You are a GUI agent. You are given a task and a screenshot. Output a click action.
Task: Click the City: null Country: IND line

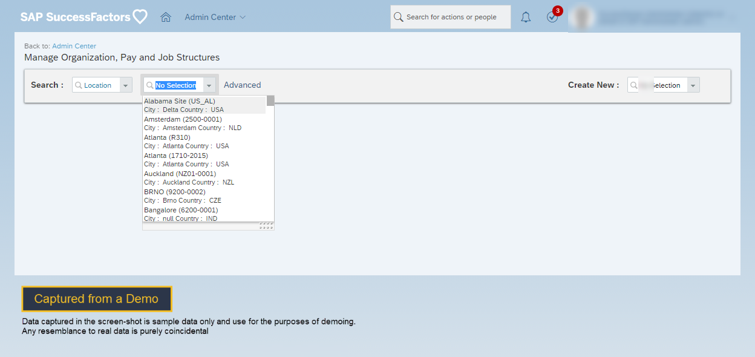click(x=180, y=218)
